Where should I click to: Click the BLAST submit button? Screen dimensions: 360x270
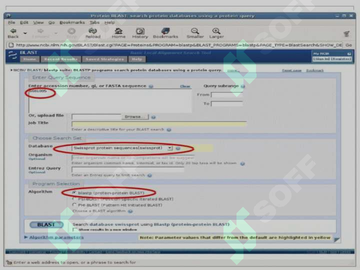pos(46,224)
